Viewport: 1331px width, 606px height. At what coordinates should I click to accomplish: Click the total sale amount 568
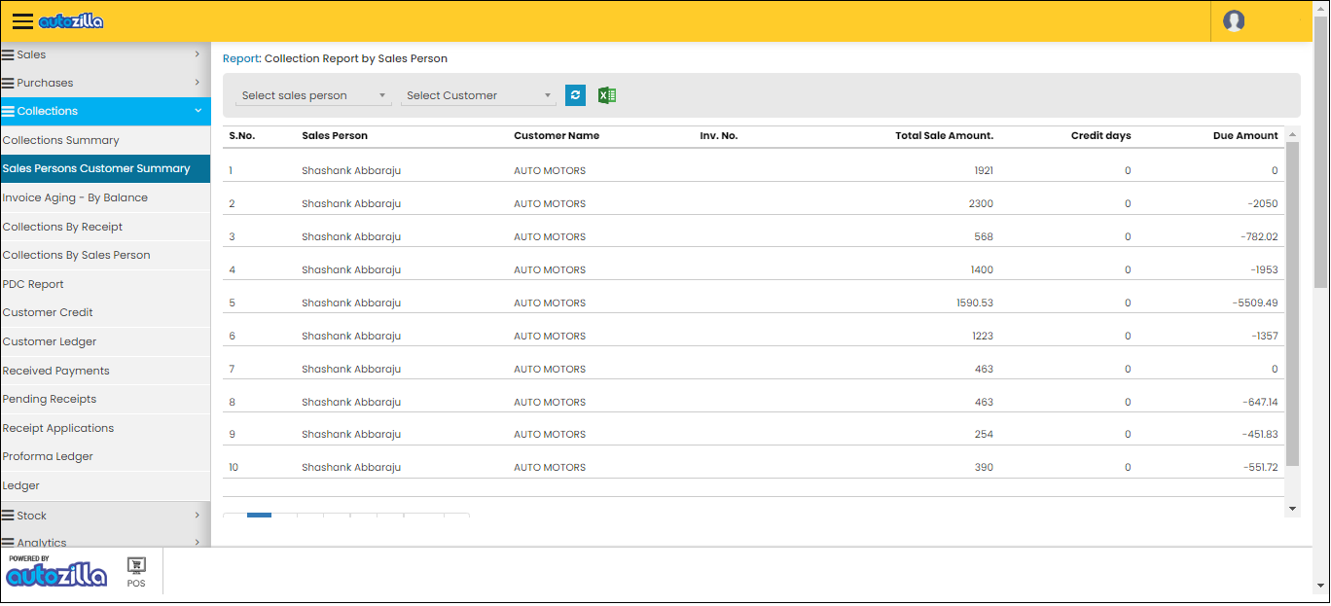(x=985, y=236)
